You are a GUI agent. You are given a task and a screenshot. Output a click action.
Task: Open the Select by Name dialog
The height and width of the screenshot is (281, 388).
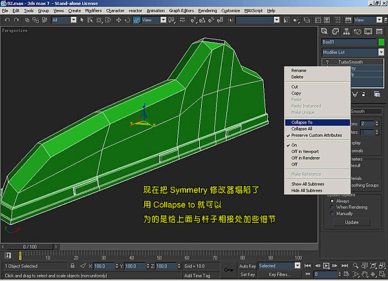pos(90,20)
